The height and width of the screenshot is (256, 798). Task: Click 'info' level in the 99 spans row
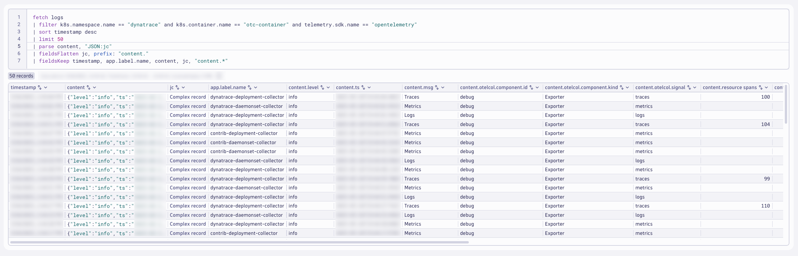click(x=293, y=179)
